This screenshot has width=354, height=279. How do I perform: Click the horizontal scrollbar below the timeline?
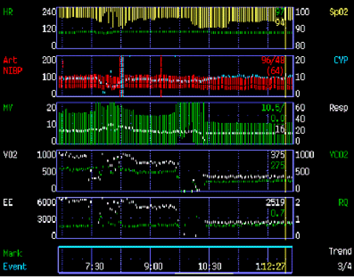[x=204, y=273]
